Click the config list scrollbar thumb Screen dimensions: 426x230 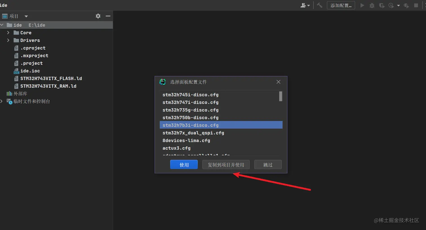[x=281, y=96]
